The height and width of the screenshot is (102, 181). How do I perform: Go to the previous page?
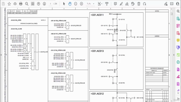pyautogui.click(x=38, y=4)
